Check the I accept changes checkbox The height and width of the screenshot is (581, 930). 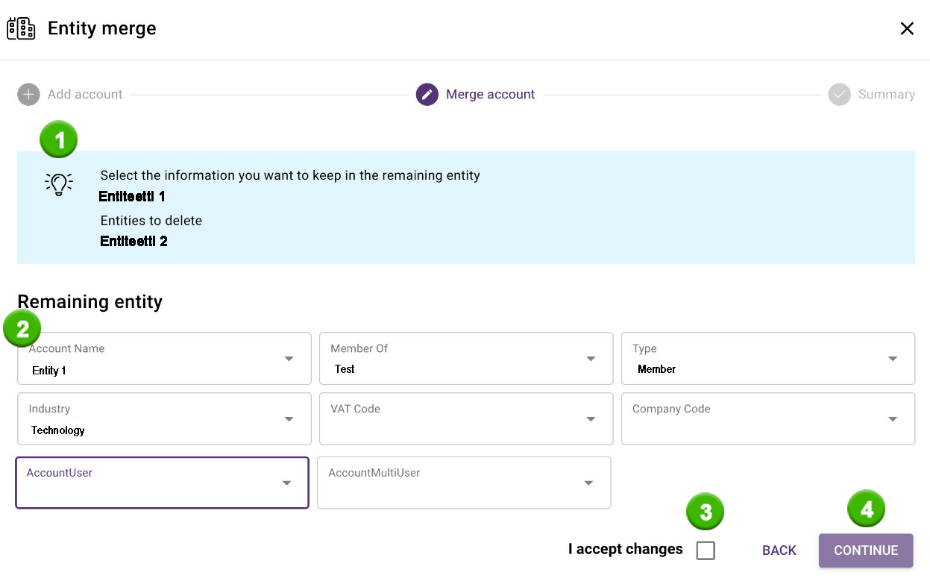tap(705, 550)
